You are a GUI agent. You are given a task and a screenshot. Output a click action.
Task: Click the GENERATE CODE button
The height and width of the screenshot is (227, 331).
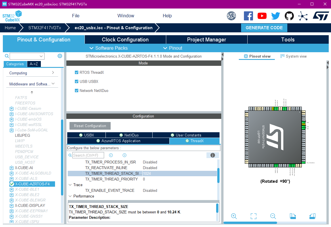pyautogui.click(x=264, y=28)
